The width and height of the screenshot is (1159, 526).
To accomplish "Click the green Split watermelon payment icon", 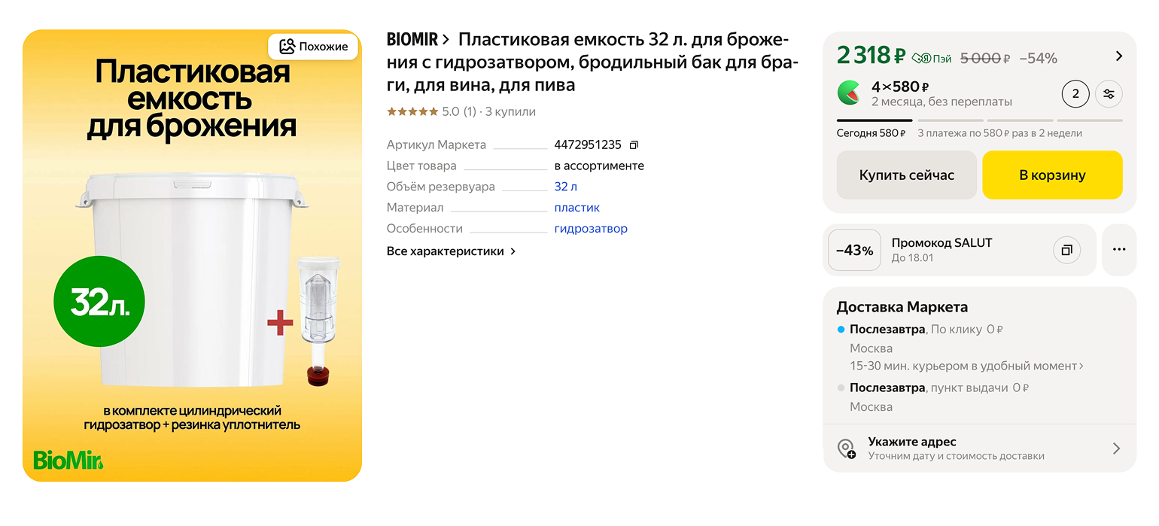I will 847,93.
